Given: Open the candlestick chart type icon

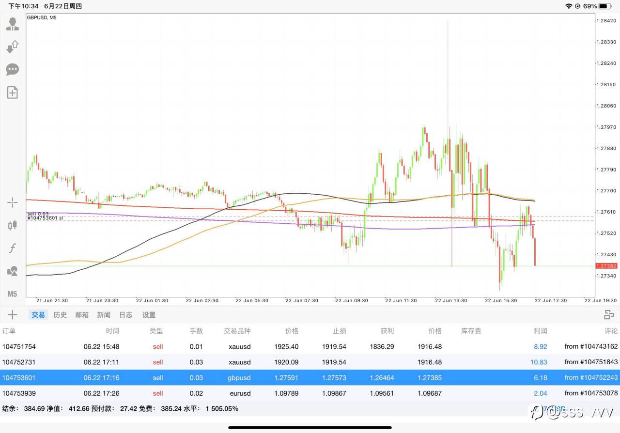Looking at the screenshot, I should coord(13,225).
